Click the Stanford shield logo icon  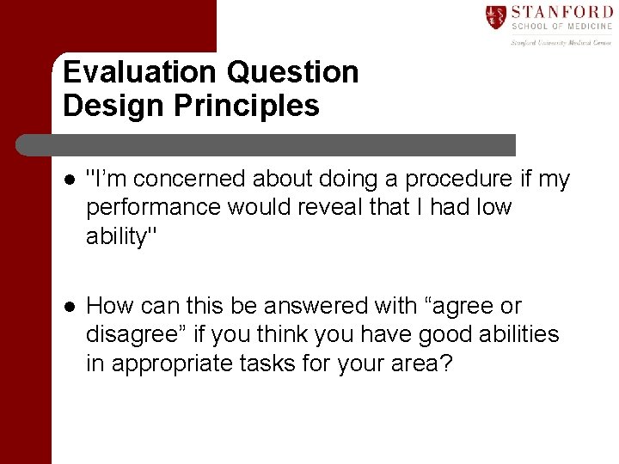[x=495, y=17]
